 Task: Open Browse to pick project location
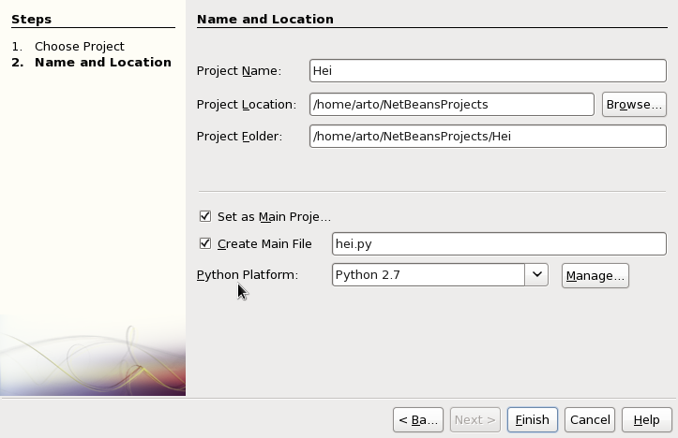(634, 105)
